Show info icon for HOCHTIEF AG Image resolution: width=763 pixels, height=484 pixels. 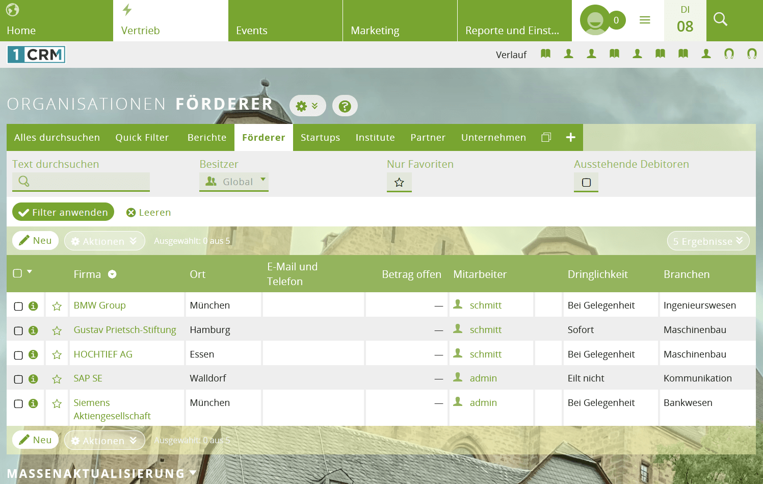[33, 355]
